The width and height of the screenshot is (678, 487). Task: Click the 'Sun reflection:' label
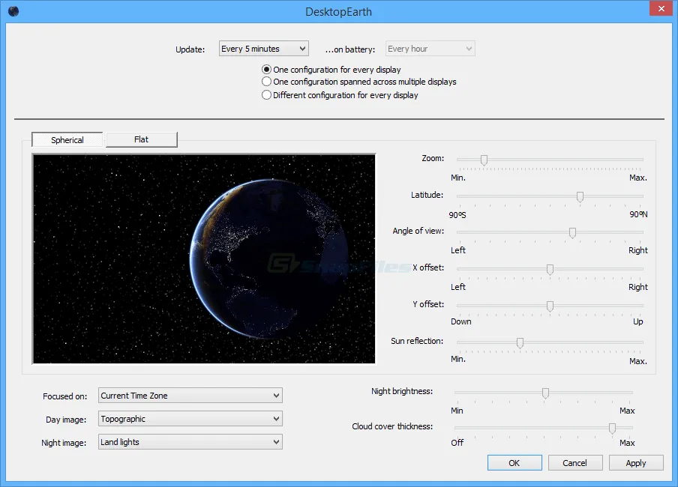point(417,341)
